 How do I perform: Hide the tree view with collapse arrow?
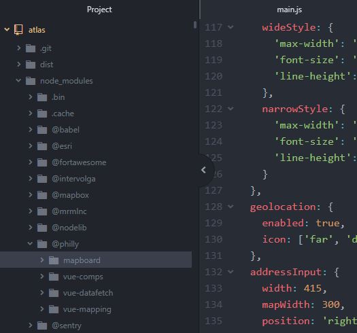pyautogui.click(x=204, y=170)
